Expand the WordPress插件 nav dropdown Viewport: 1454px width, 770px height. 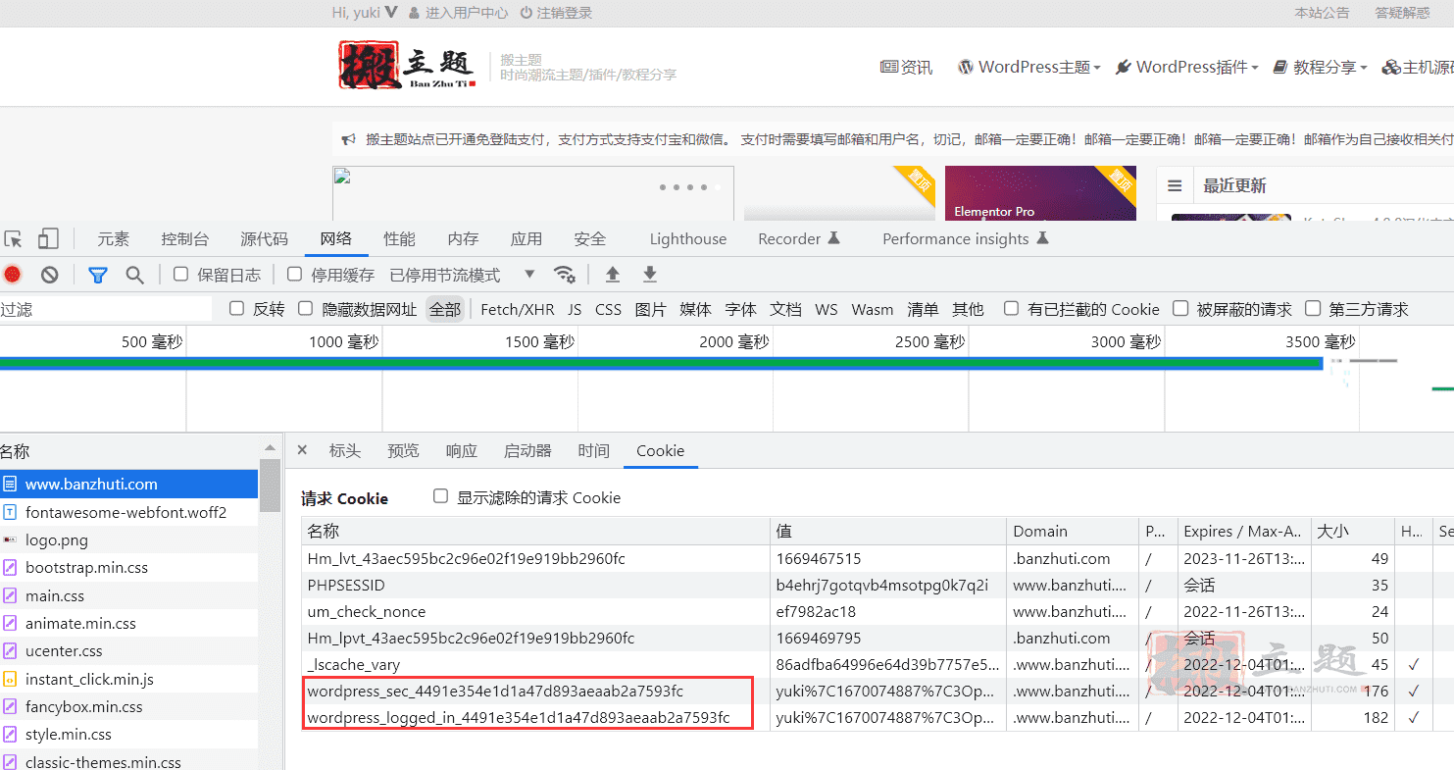click(x=1187, y=67)
